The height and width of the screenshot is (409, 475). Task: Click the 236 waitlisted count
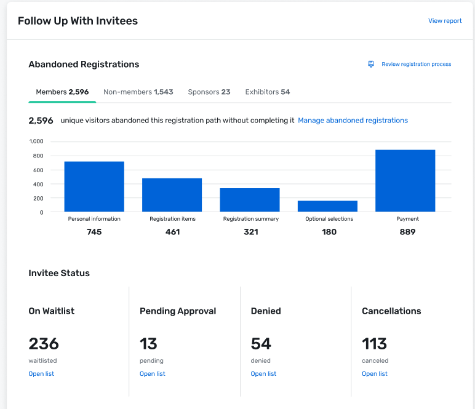[x=44, y=343]
